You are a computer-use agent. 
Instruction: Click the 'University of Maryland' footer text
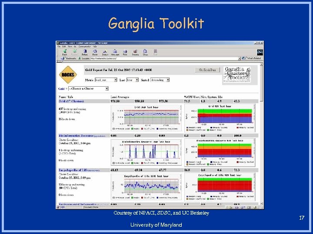click(x=156, y=225)
